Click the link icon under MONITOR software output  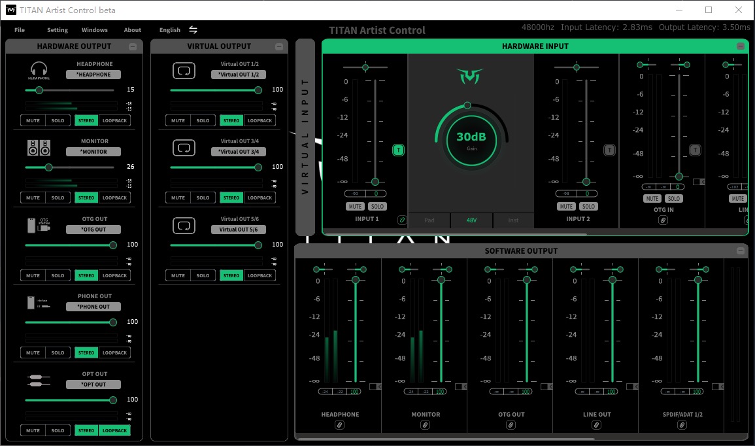425,425
